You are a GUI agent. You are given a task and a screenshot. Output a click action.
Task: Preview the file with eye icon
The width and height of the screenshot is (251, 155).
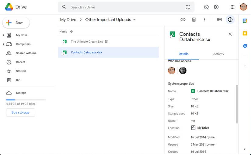(x=183, y=20)
